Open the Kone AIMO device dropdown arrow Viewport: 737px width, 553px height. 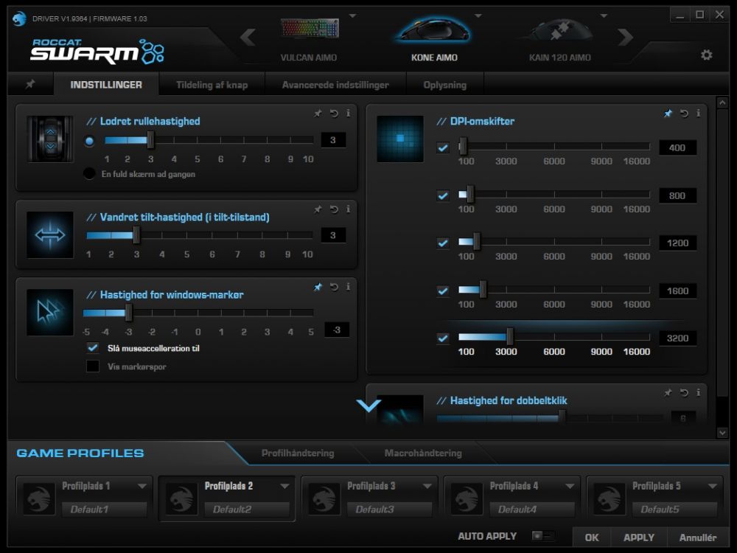click(x=478, y=16)
